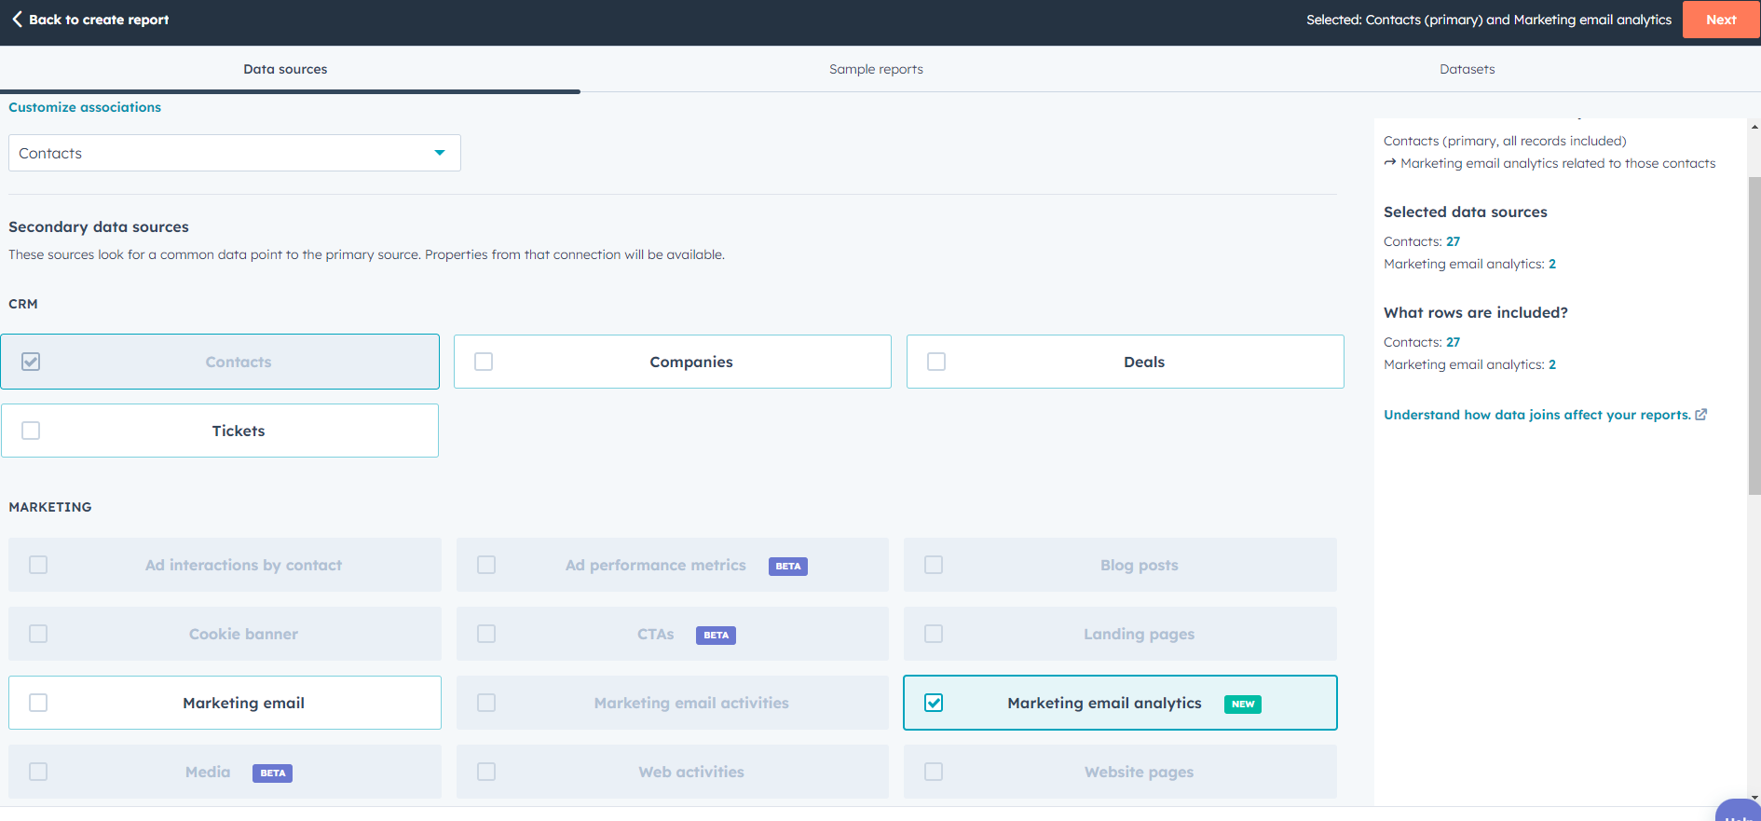Screen dimensions: 1761x821
Task: Select the Tickets data source card
Action: [220, 431]
